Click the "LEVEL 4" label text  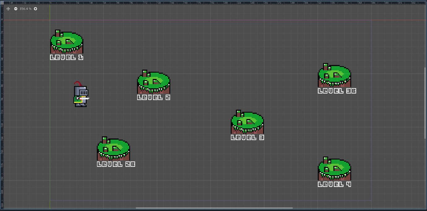click(334, 184)
